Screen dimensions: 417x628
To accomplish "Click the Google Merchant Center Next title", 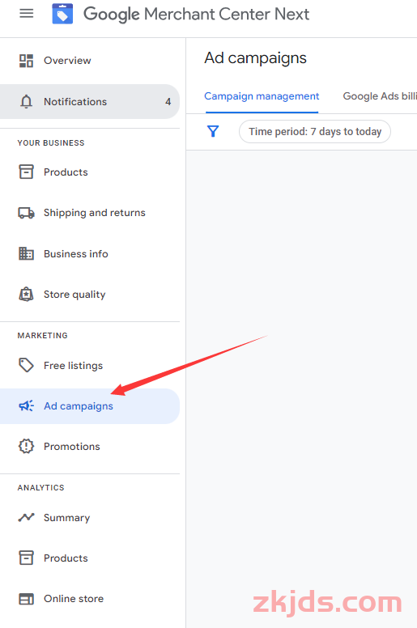I will pyautogui.click(x=196, y=15).
